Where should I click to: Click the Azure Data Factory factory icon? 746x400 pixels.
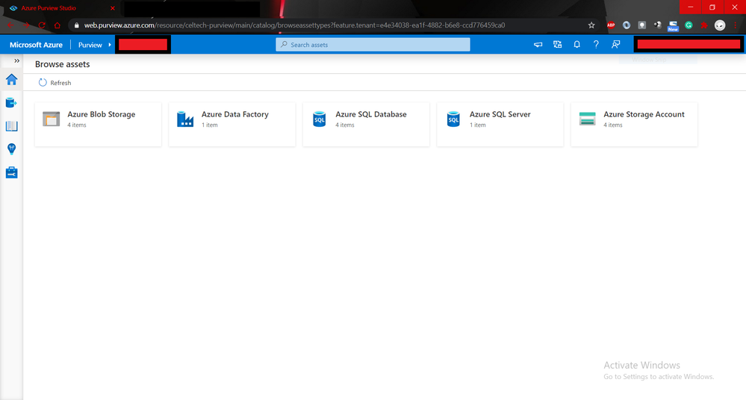[185, 119]
